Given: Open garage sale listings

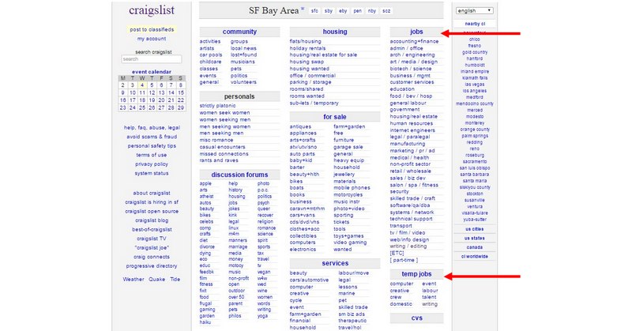Looking at the screenshot, I should click(x=348, y=147).
